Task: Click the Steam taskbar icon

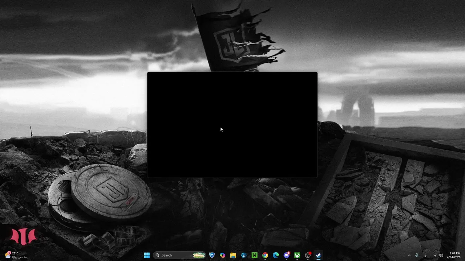Action: (318, 255)
